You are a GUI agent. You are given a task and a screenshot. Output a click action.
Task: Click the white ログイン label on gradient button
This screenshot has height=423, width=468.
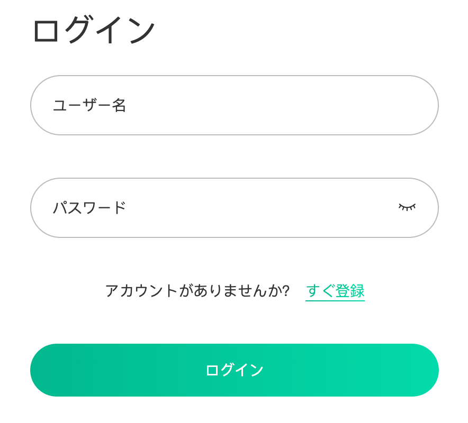235,370
